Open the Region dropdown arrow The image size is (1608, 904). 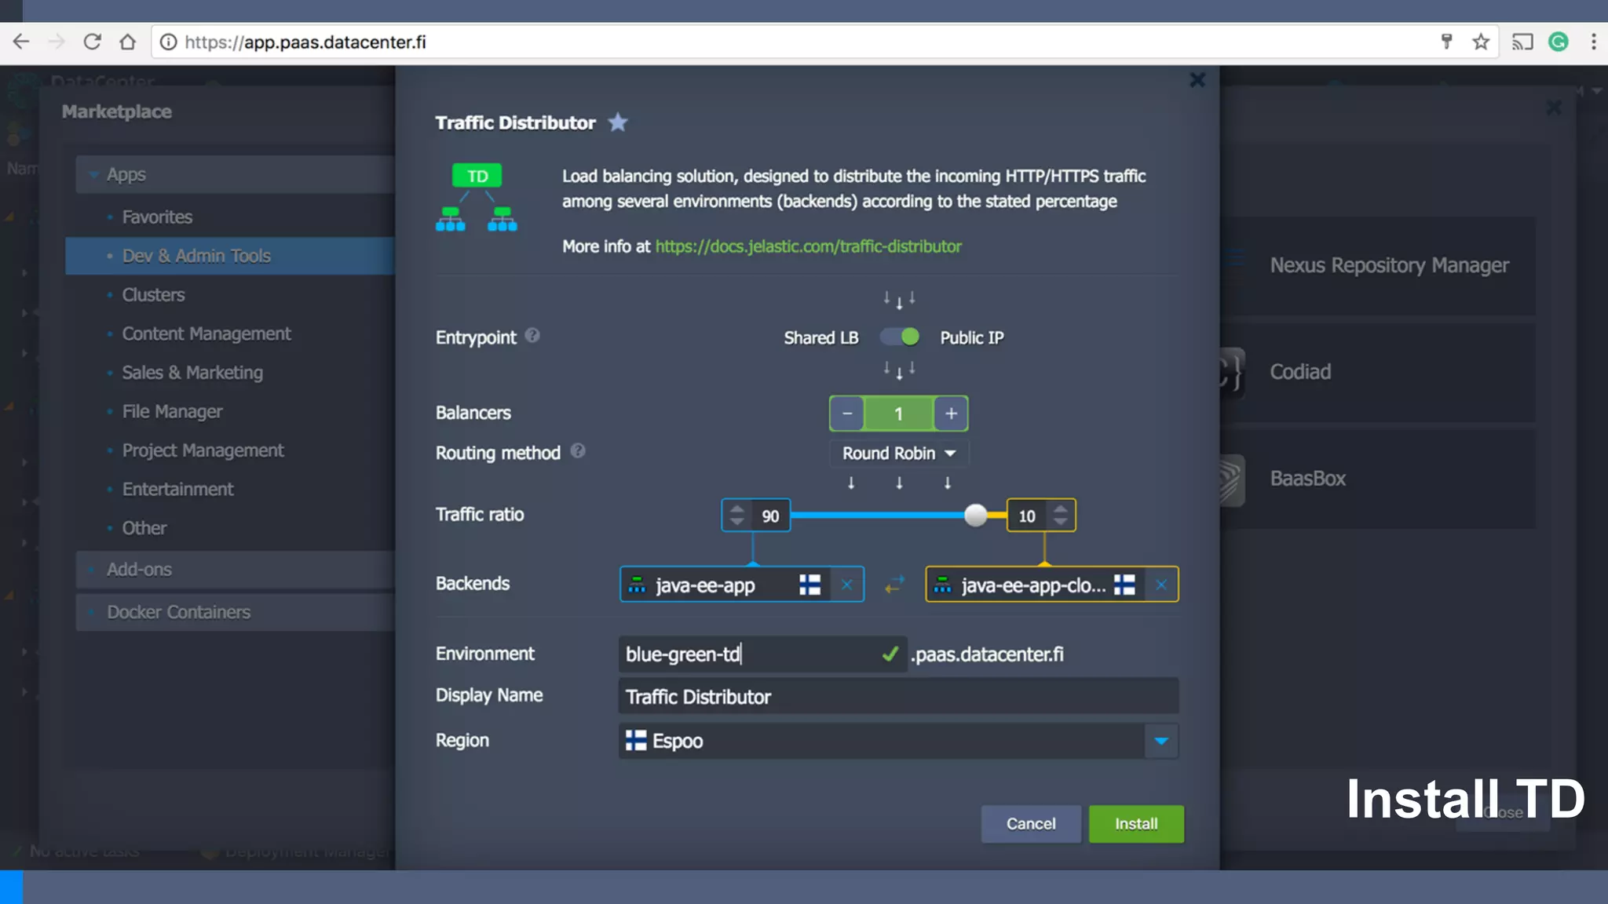coord(1161,741)
